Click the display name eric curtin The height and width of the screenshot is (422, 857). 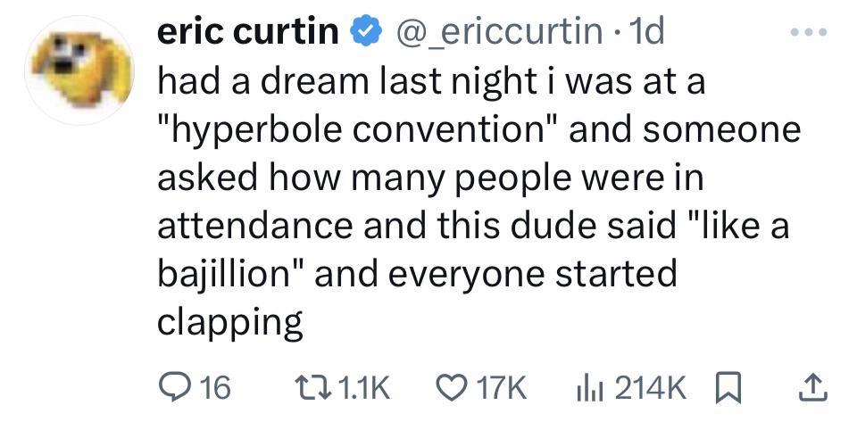(248, 34)
